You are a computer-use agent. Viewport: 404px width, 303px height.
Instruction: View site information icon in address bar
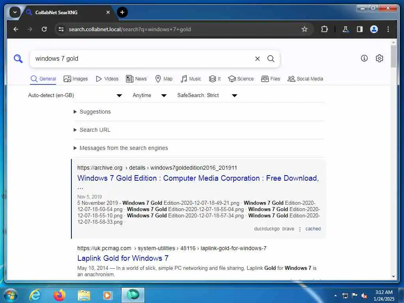point(61,29)
